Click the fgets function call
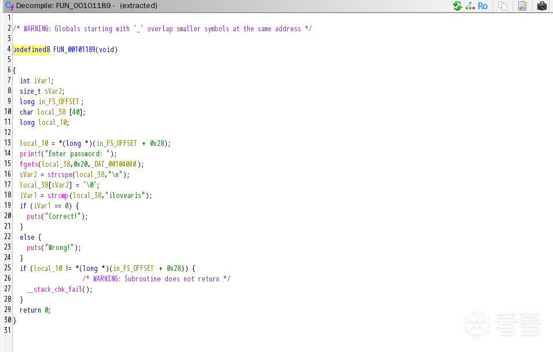 [x=29, y=164]
